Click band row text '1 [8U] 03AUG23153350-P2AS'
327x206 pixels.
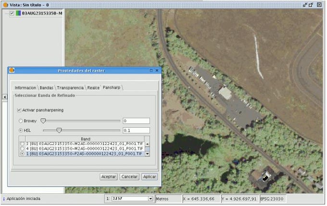(x=84, y=154)
